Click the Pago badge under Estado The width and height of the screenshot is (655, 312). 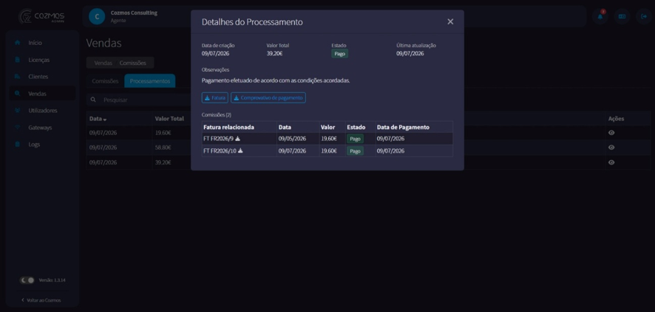click(x=339, y=53)
